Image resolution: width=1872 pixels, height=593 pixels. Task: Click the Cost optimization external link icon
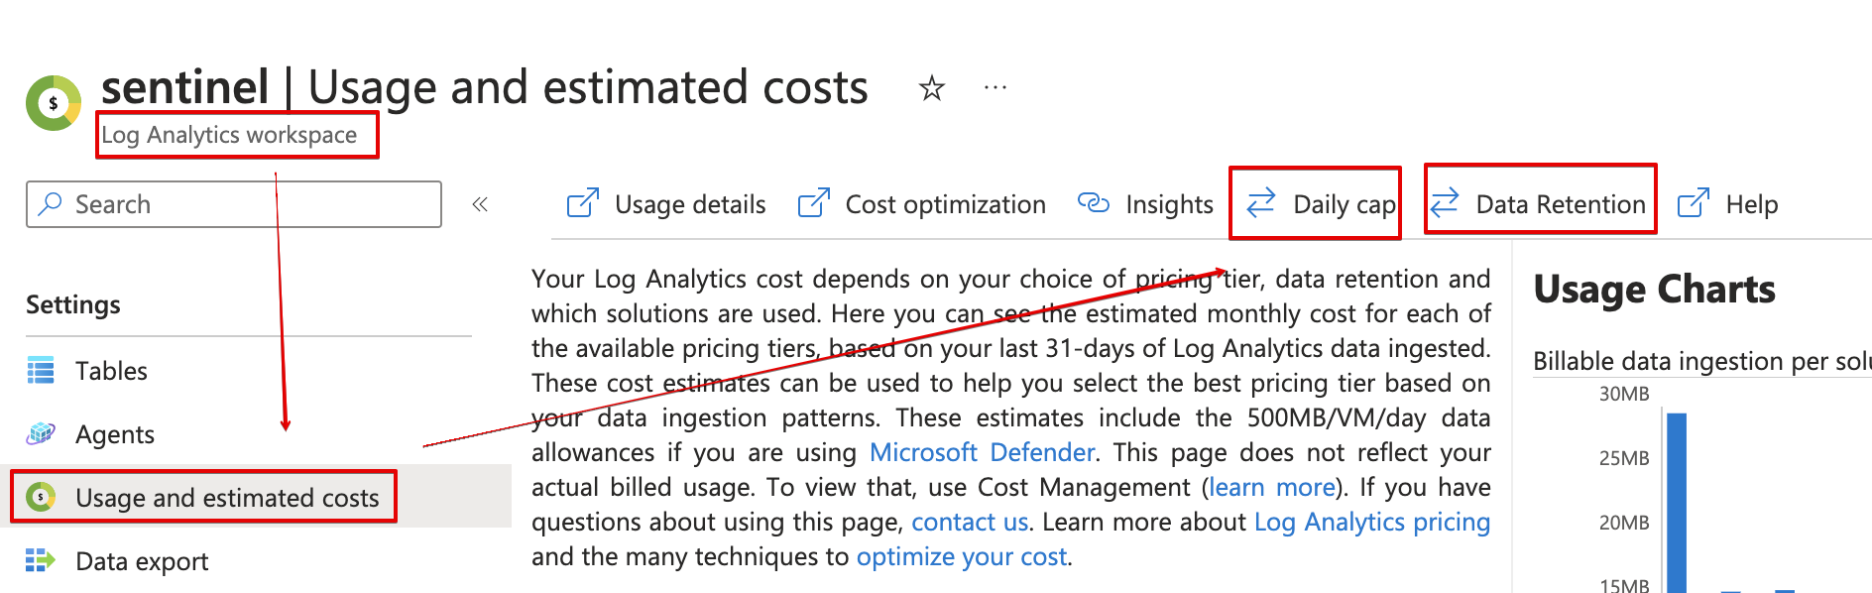pyautogui.click(x=813, y=203)
